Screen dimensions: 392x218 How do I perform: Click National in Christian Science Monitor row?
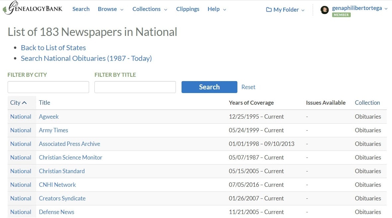pos(21,158)
